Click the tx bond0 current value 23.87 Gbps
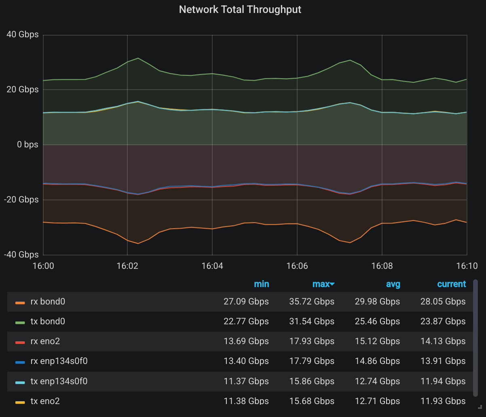This screenshot has height=417, width=486. coord(443,321)
